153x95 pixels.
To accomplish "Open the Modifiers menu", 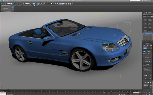I will (20, 2).
